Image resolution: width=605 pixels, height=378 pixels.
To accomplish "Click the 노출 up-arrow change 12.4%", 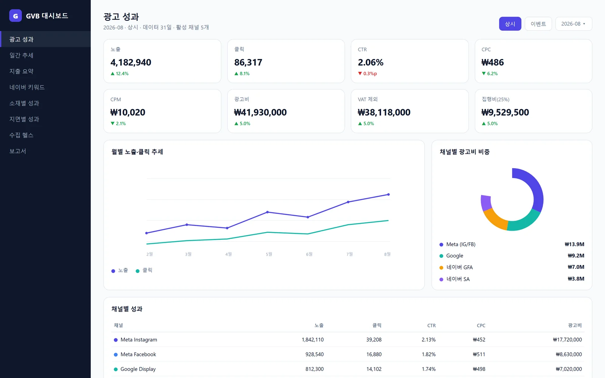I will [119, 74].
